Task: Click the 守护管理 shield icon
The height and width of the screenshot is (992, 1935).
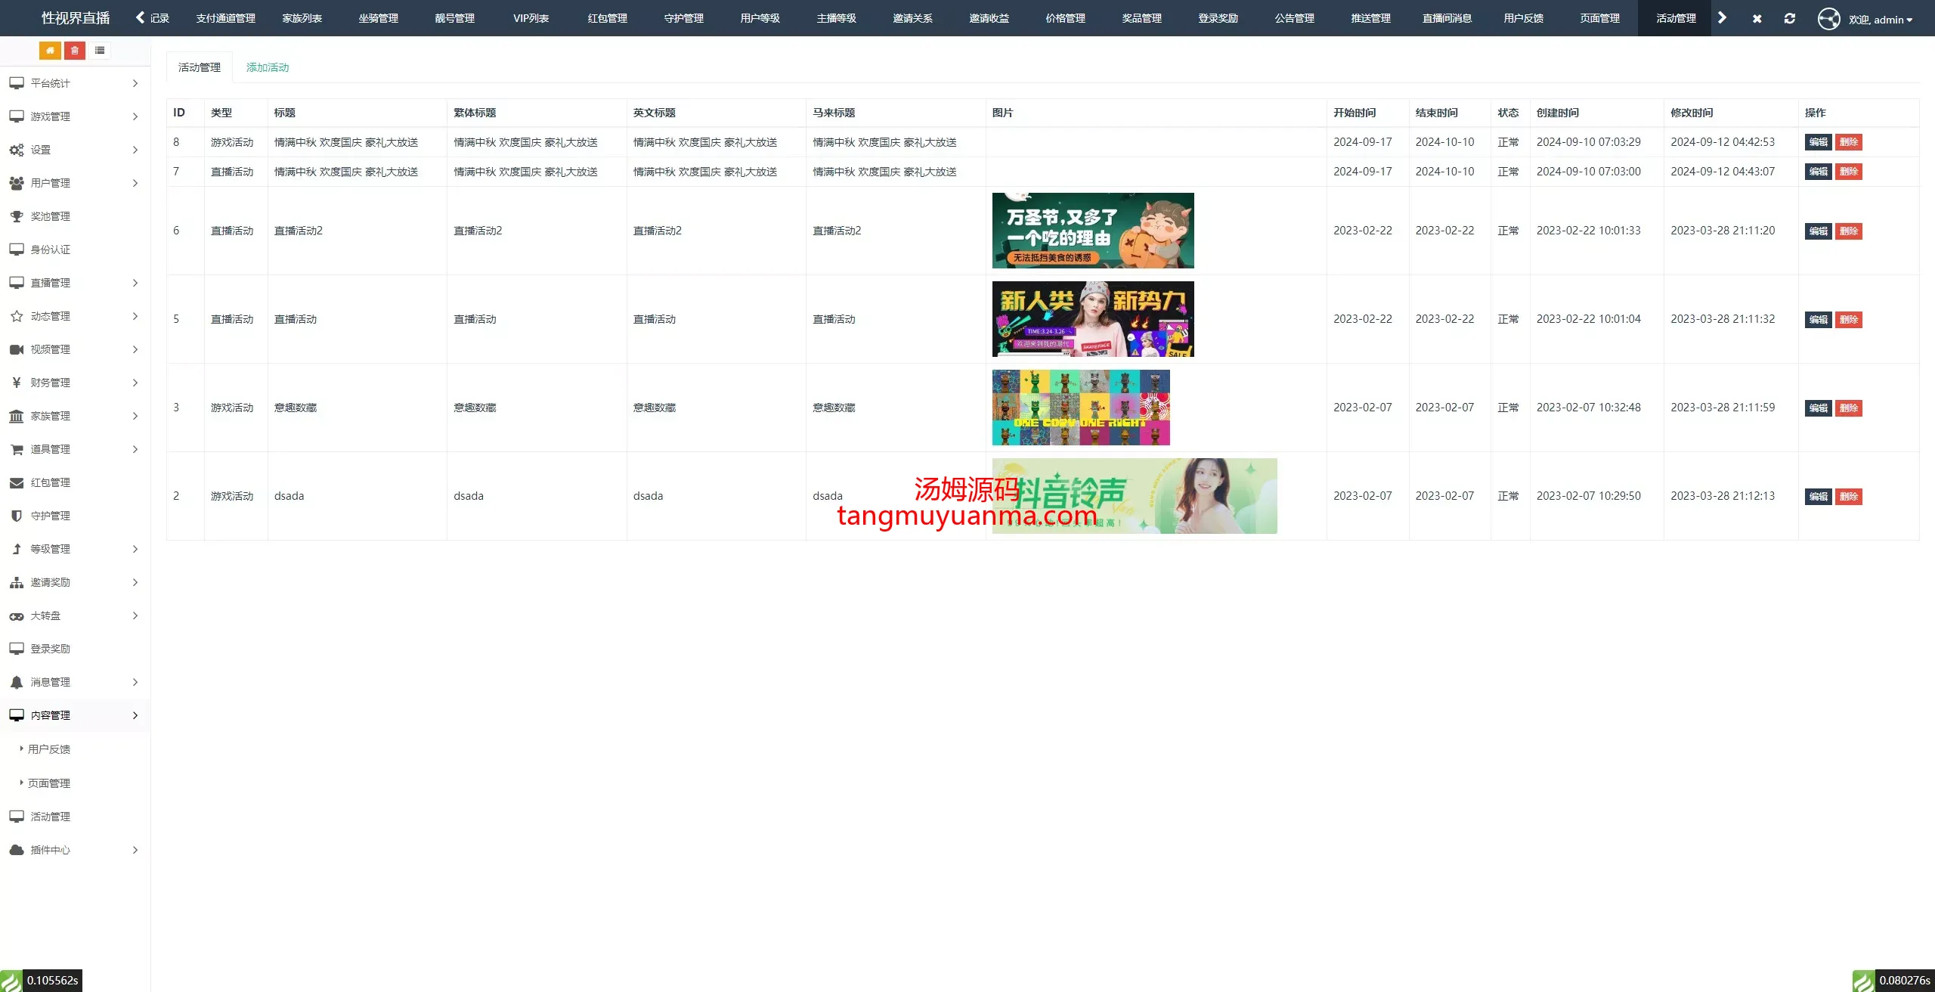Action: (x=17, y=516)
